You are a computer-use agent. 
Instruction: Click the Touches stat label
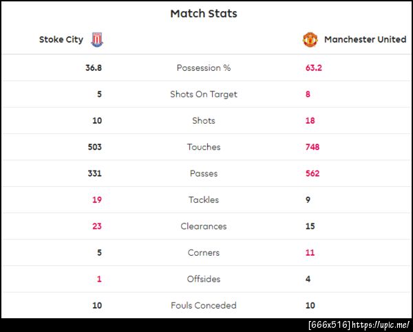(x=204, y=147)
